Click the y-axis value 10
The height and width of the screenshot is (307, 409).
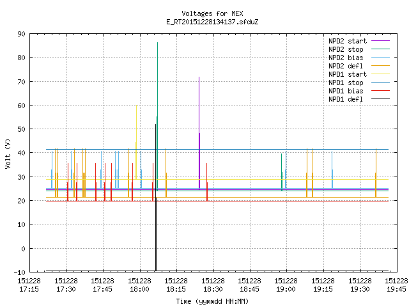coord(21,224)
